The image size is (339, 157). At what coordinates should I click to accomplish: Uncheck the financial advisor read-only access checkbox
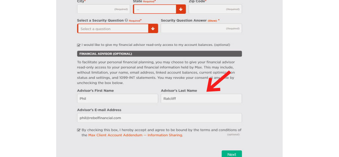[79, 45]
